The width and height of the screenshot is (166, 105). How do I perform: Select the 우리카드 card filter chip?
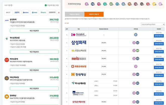pyautogui.click(x=35, y=13)
